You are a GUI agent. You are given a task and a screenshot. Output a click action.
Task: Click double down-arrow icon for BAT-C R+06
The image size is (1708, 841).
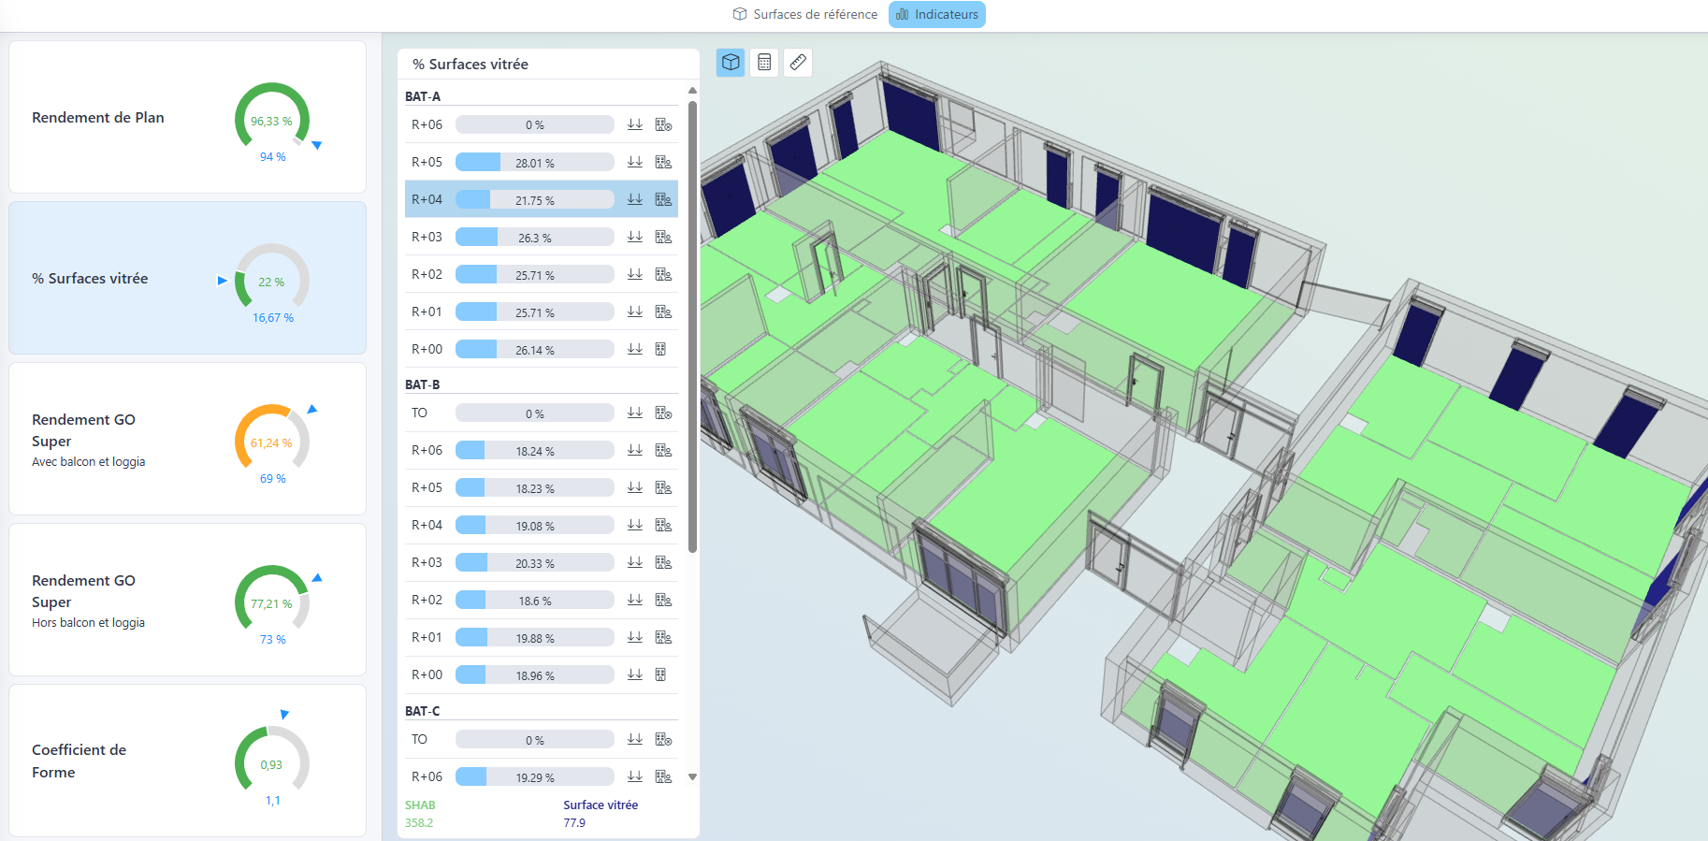coord(635,776)
